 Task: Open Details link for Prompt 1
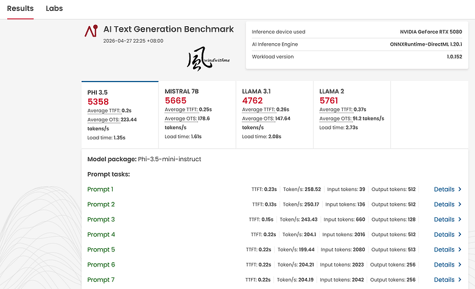click(x=444, y=189)
